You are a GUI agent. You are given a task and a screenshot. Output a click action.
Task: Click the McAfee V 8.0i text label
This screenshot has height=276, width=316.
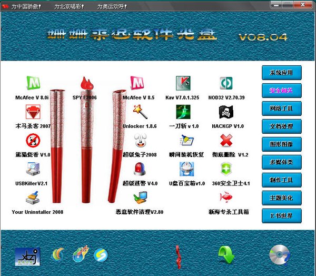pyautogui.click(x=32, y=97)
